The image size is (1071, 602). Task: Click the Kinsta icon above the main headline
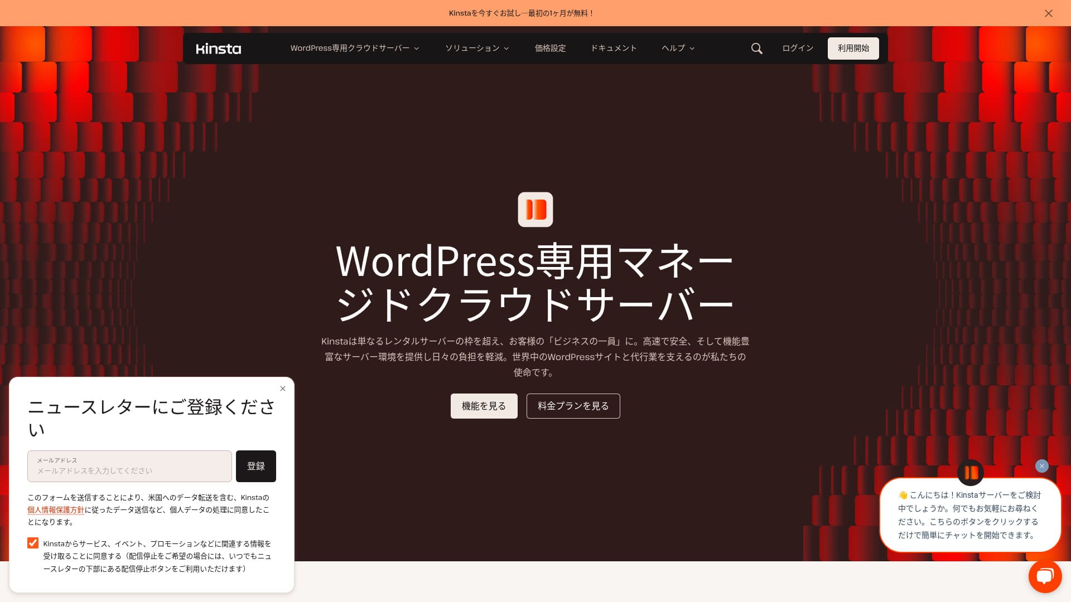[535, 209]
